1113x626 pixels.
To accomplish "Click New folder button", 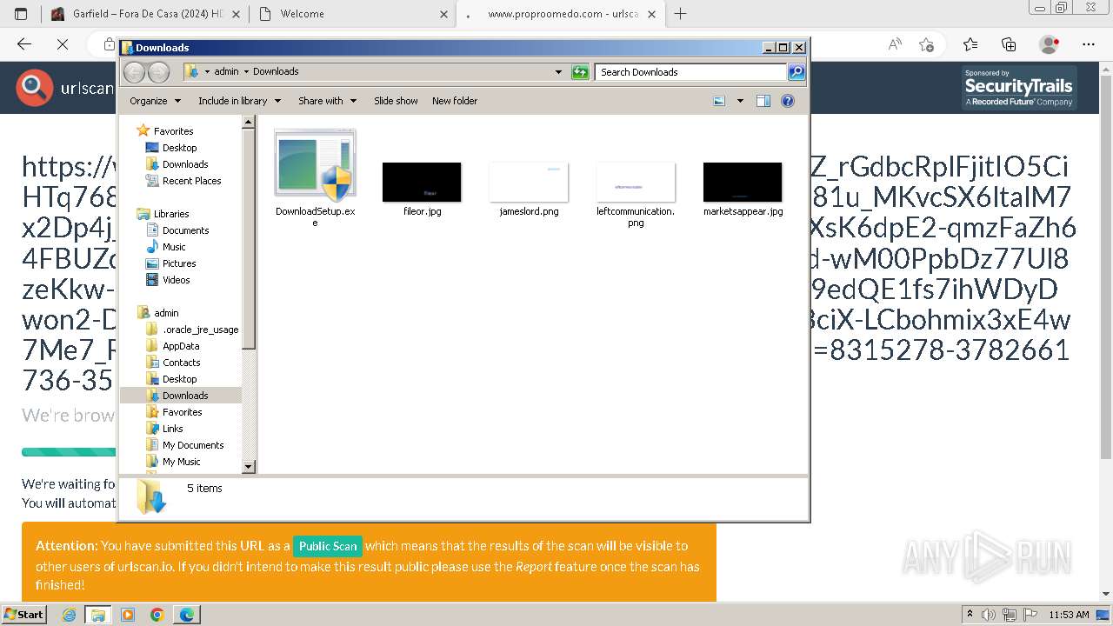I will point(455,101).
